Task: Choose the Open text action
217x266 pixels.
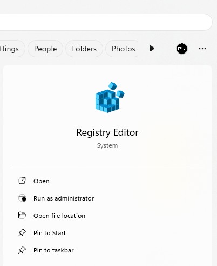Action: point(42,181)
